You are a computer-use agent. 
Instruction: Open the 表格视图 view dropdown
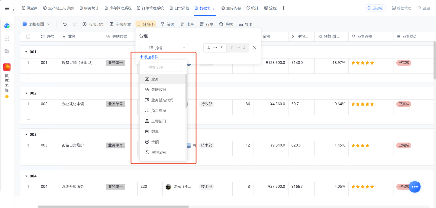(36, 24)
